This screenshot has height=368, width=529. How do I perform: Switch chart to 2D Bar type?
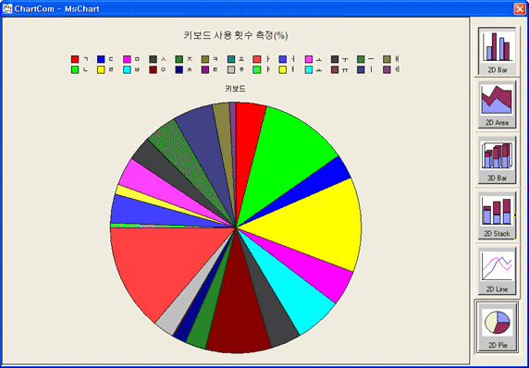pos(497,51)
